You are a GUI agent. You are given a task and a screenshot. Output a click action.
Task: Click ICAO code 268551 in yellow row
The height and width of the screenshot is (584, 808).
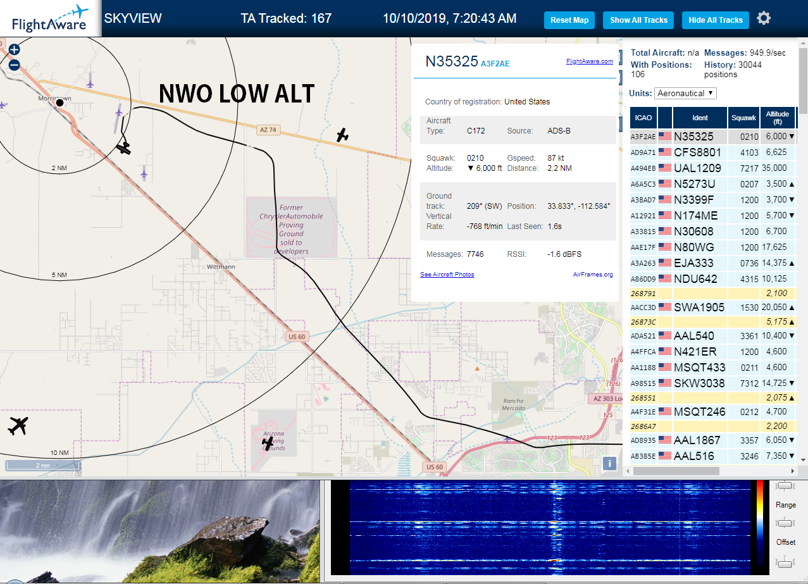coord(643,398)
